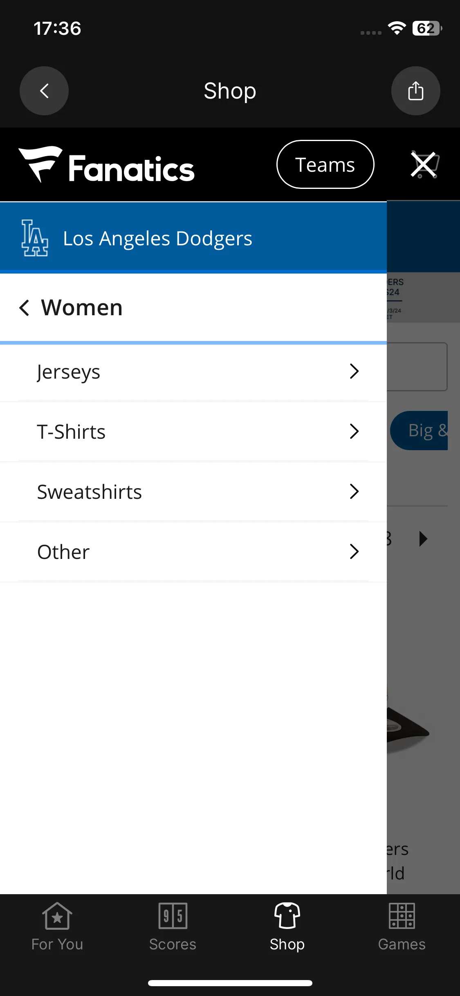The width and height of the screenshot is (460, 996).
Task: Tap the Fanatics logo
Action: point(106,165)
